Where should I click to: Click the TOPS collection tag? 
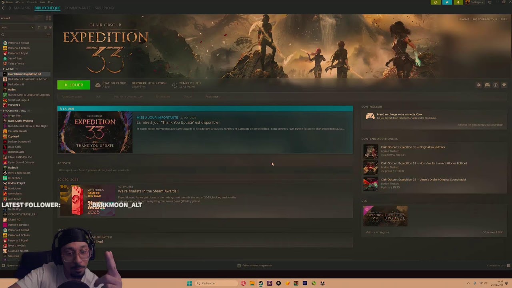[504, 19]
